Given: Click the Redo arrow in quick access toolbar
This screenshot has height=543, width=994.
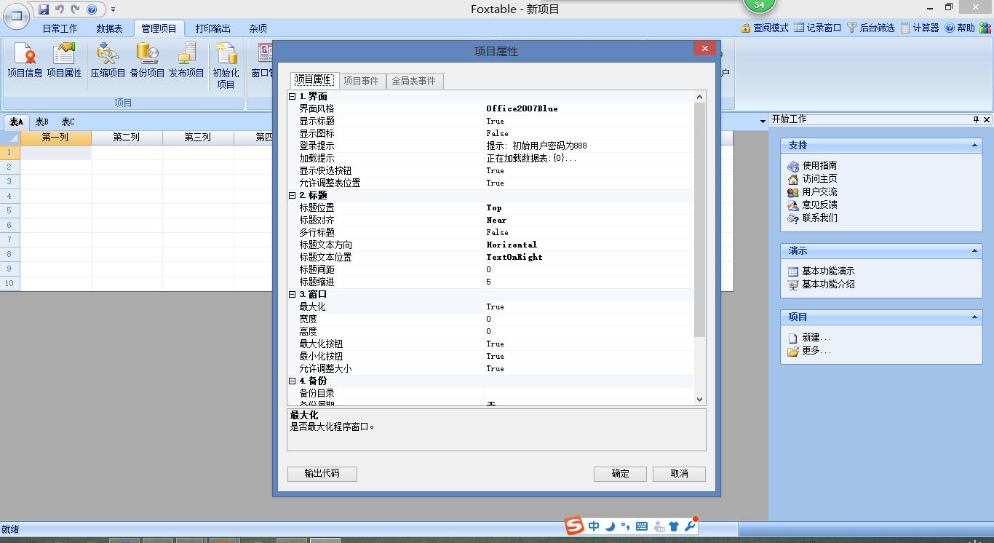Looking at the screenshot, I should (75, 9).
